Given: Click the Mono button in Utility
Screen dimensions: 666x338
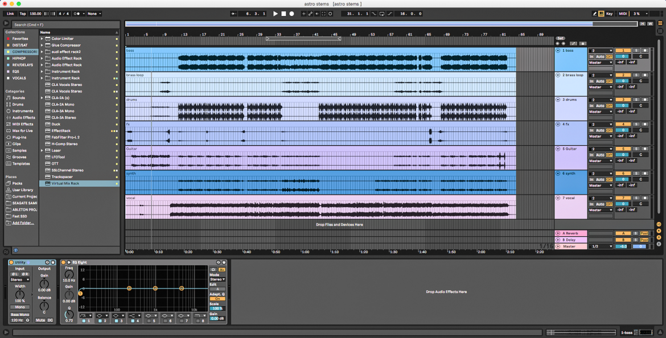Looking at the screenshot, I should click(x=20, y=307).
